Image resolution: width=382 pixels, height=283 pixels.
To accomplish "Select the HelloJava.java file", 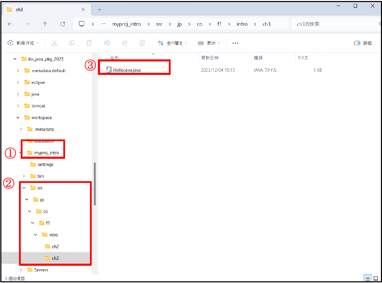I will (x=127, y=70).
